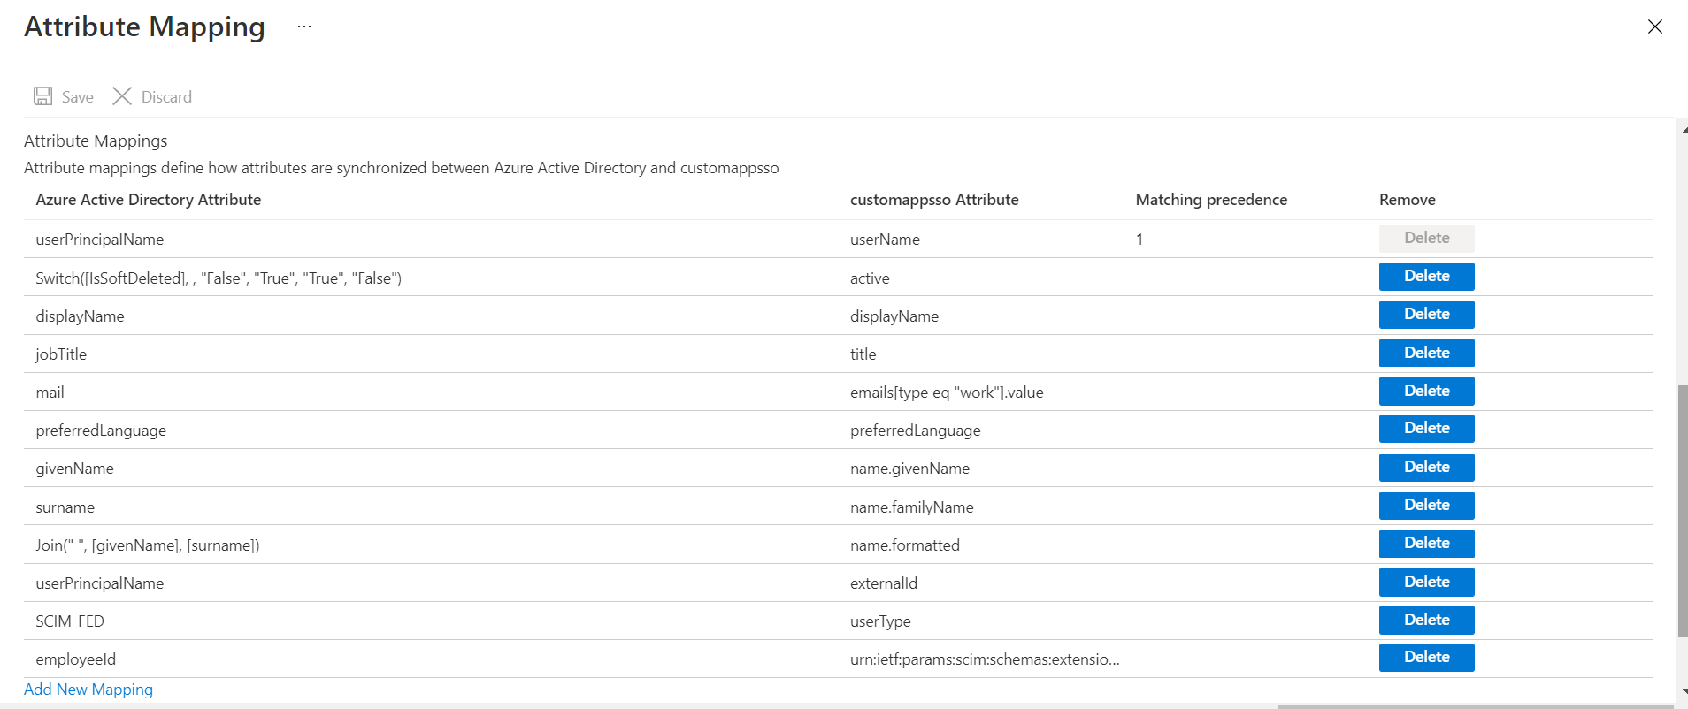Click the userName target attribute
This screenshot has height=709, width=1688.
pos(885,240)
